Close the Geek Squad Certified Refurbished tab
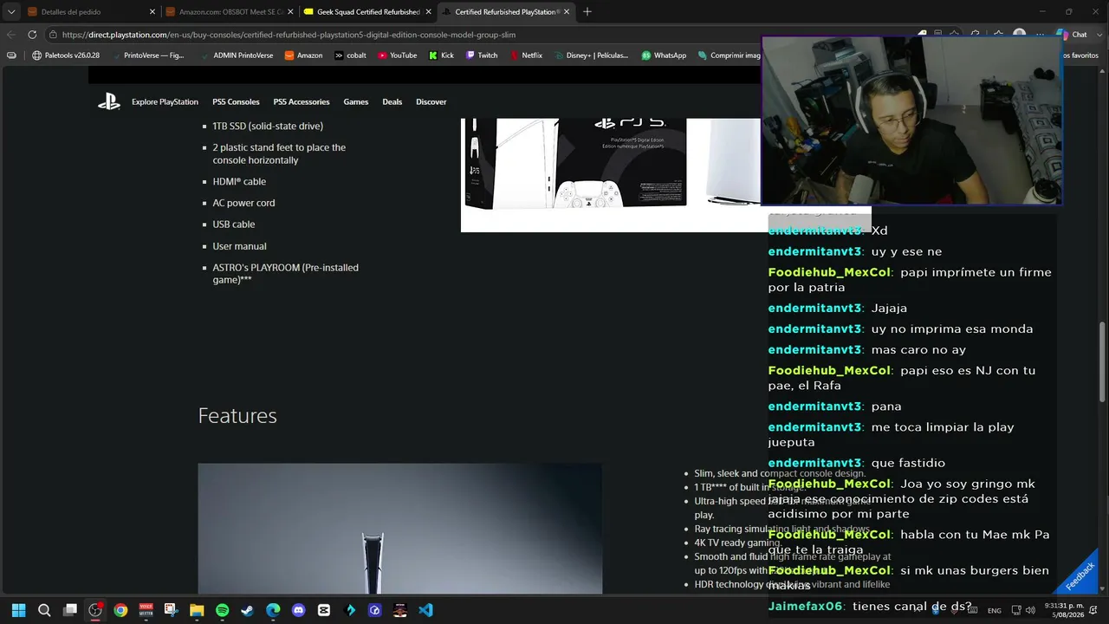This screenshot has width=1109, height=624. click(x=428, y=12)
